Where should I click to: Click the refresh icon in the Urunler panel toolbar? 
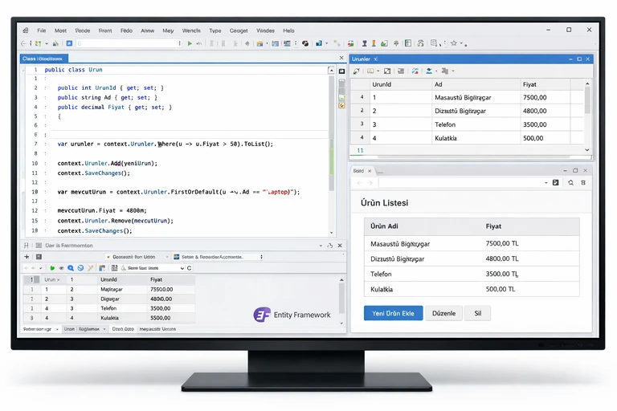(356, 71)
